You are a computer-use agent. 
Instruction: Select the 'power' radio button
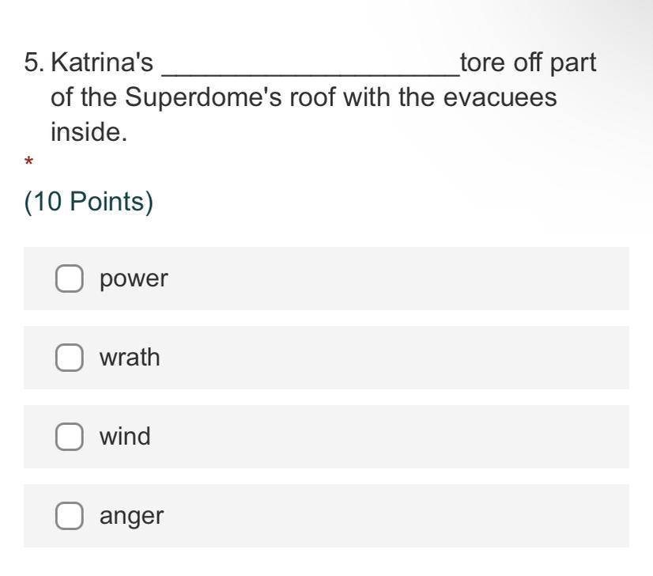pyautogui.click(x=70, y=279)
